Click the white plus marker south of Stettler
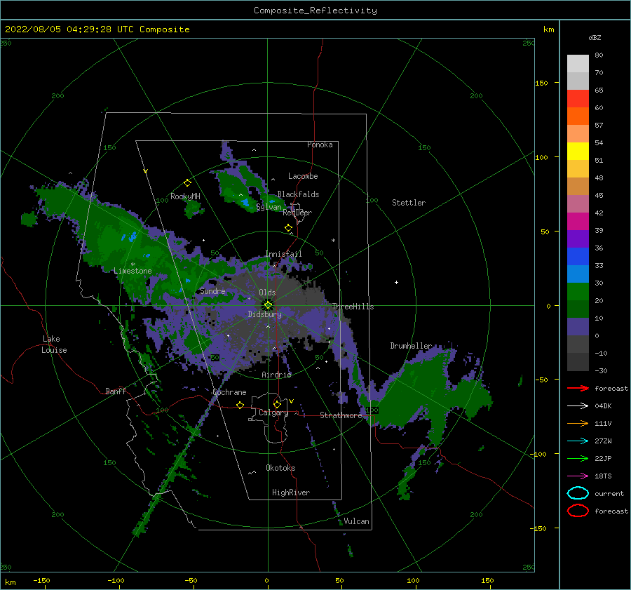 pyautogui.click(x=396, y=282)
